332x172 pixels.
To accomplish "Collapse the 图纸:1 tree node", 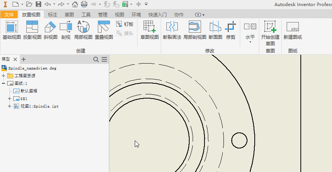I will point(4,83).
